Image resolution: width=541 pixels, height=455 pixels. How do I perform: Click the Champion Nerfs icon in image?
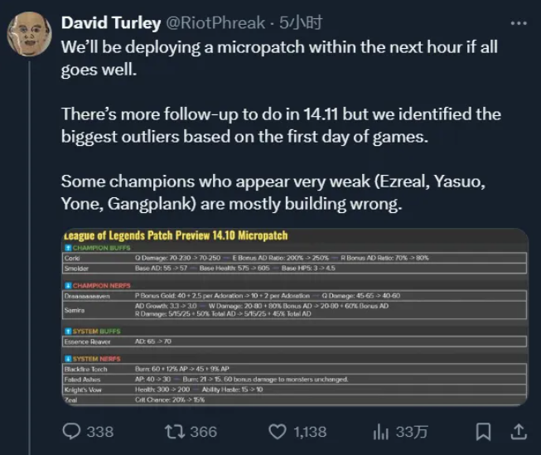68,285
